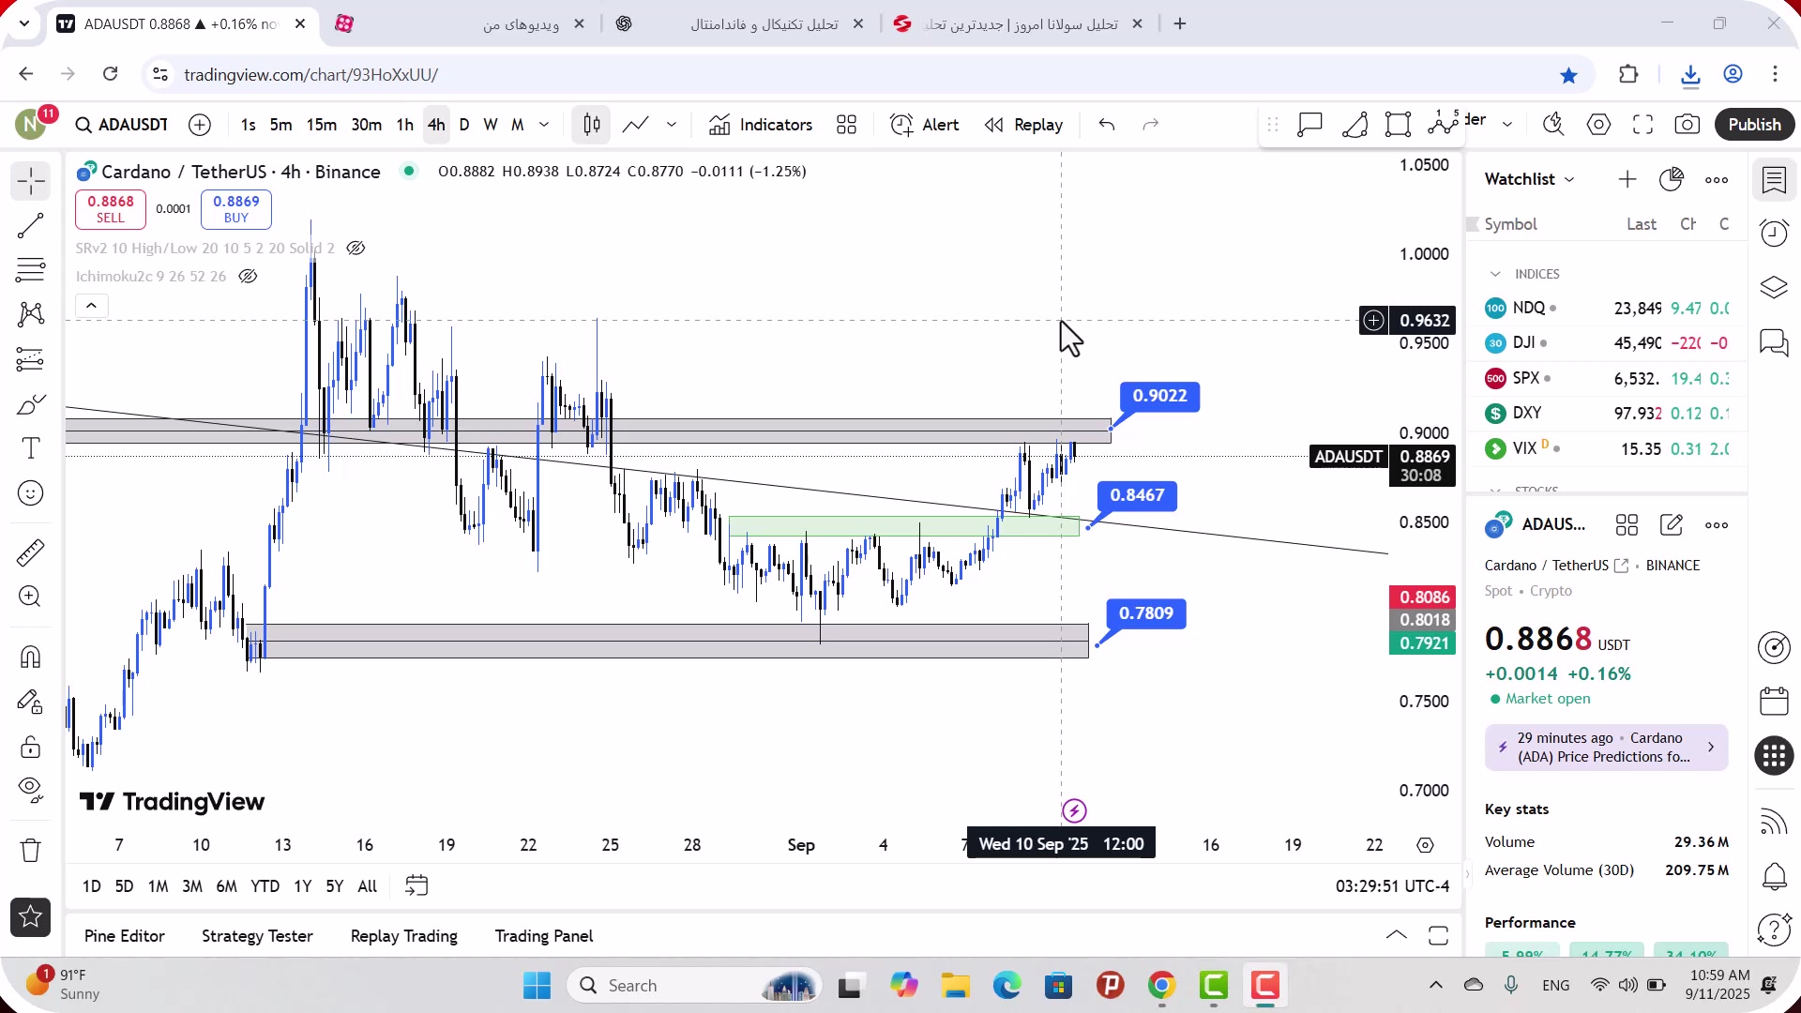The height and width of the screenshot is (1013, 1801).
Task: Enter fullscreen mode
Action: (1642, 125)
